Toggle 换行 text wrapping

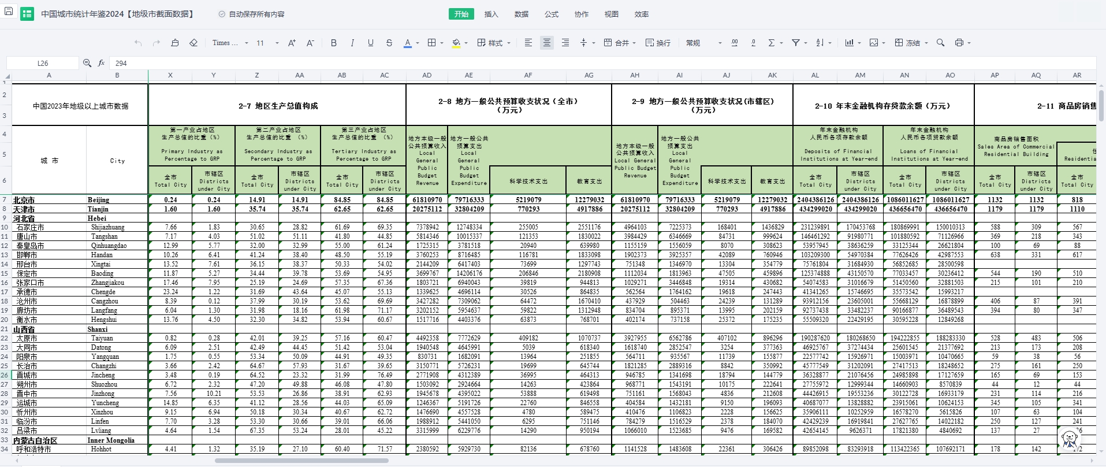[x=658, y=43]
